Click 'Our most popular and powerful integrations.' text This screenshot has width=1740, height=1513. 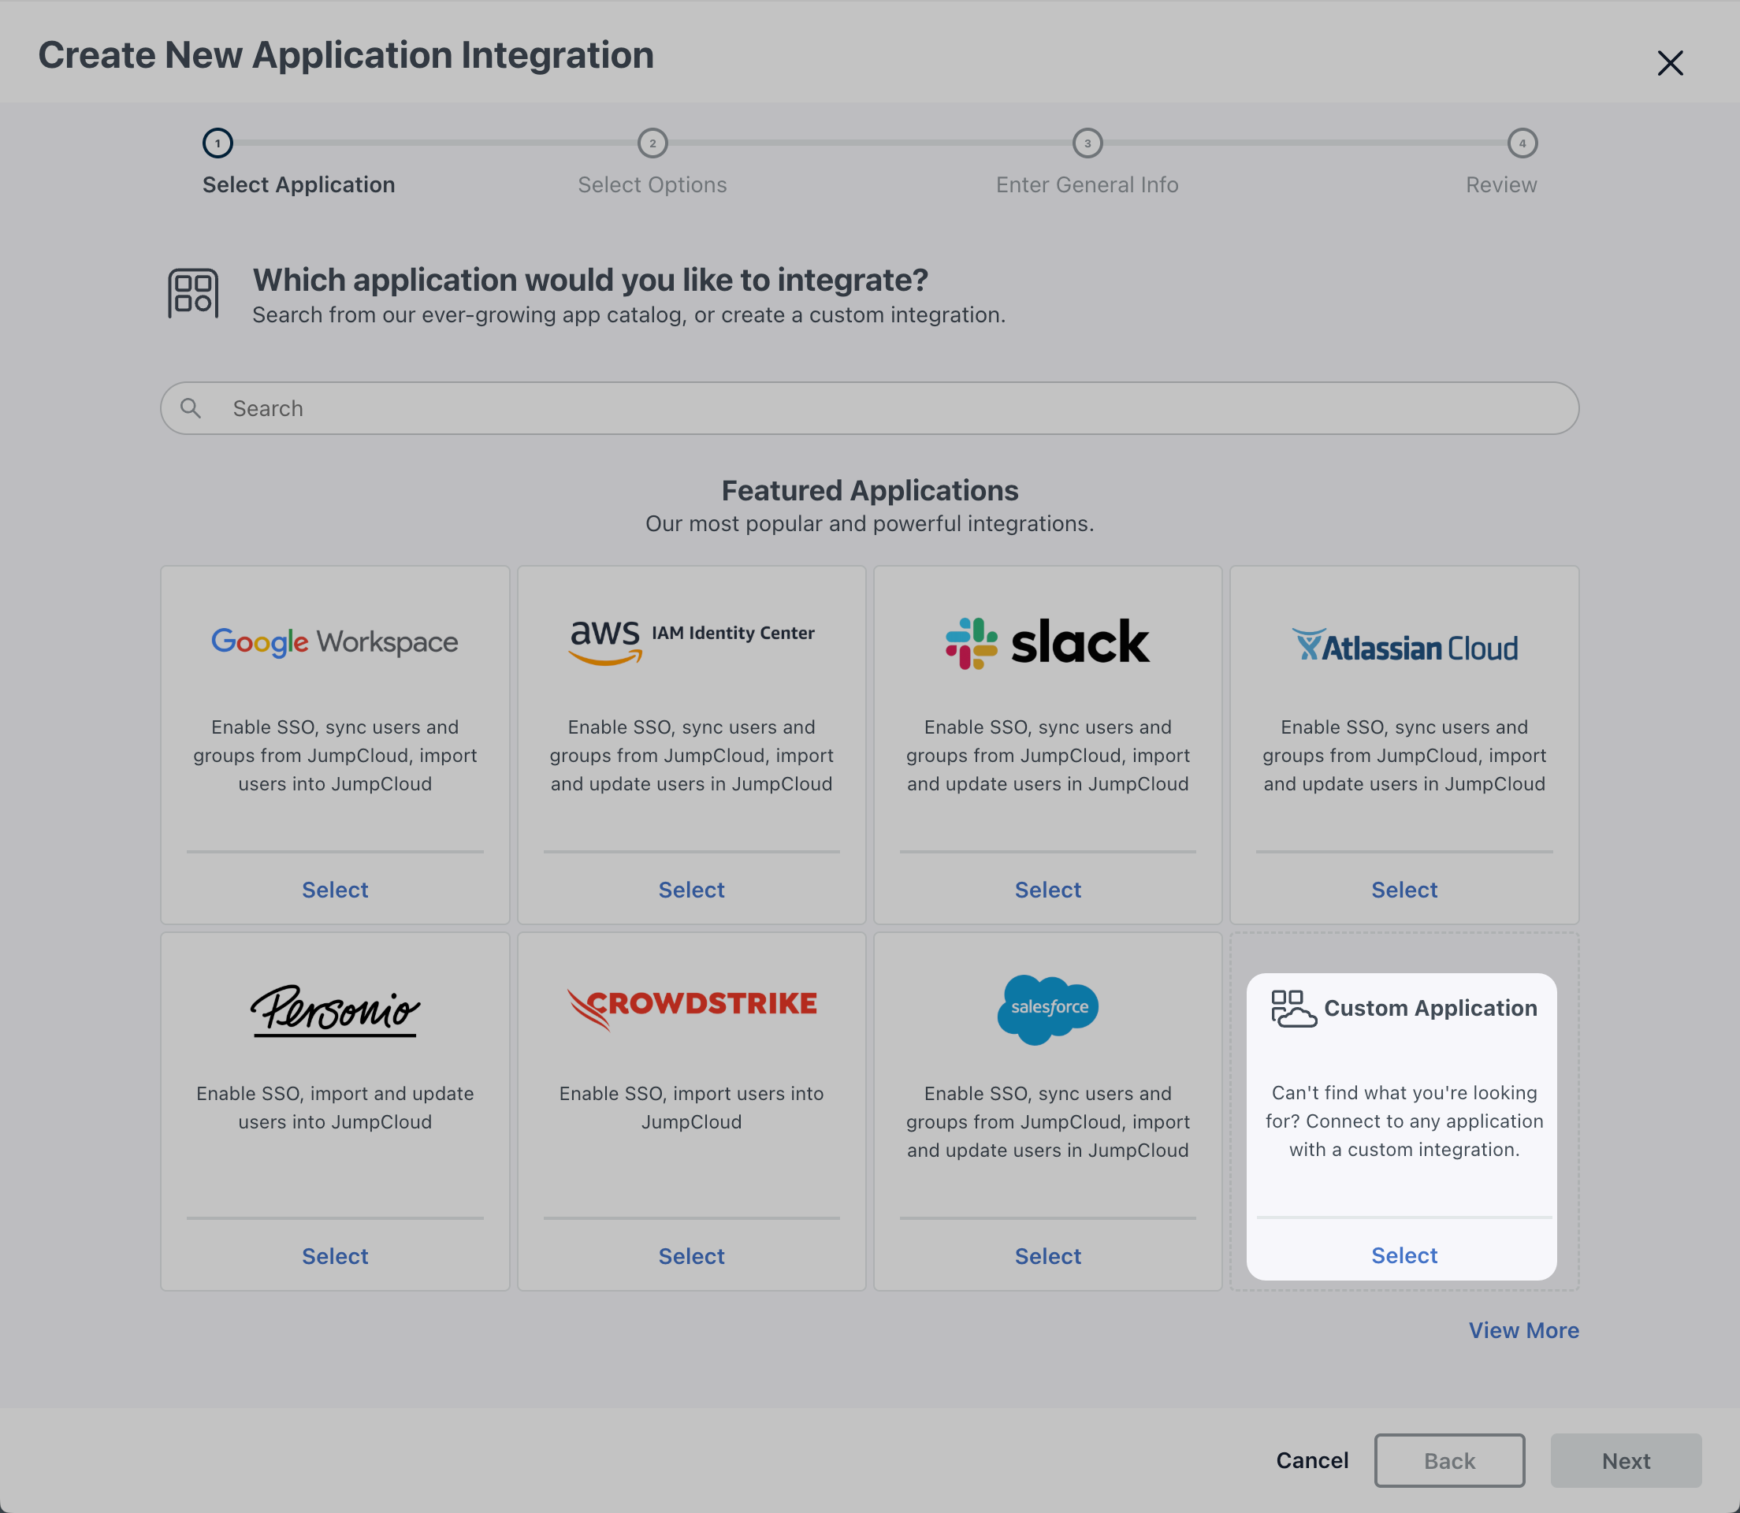click(869, 523)
